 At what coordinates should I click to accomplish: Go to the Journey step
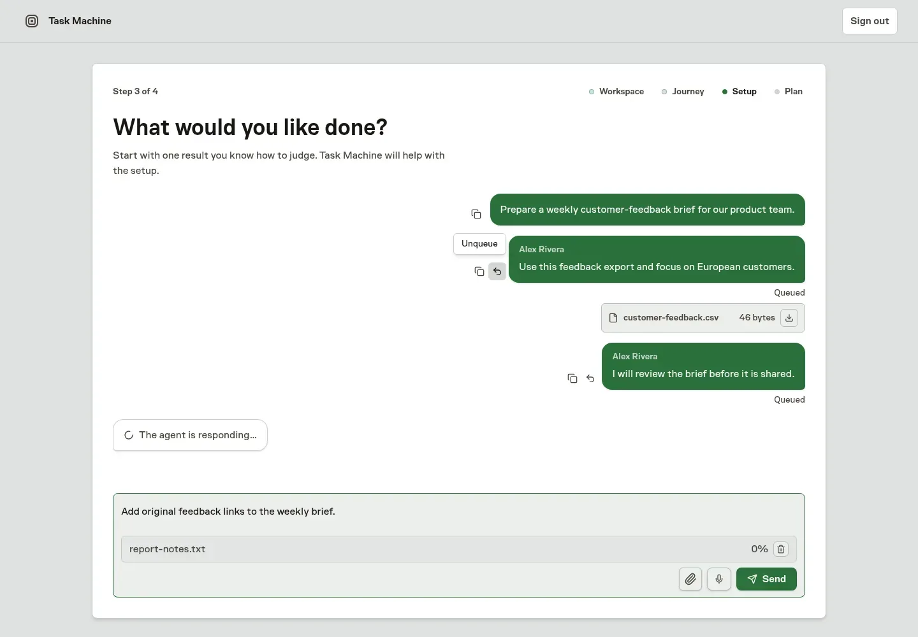click(x=683, y=92)
